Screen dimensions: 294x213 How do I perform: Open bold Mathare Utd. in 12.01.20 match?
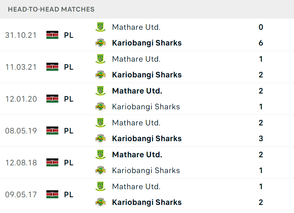pyautogui.click(x=137, y=91)
